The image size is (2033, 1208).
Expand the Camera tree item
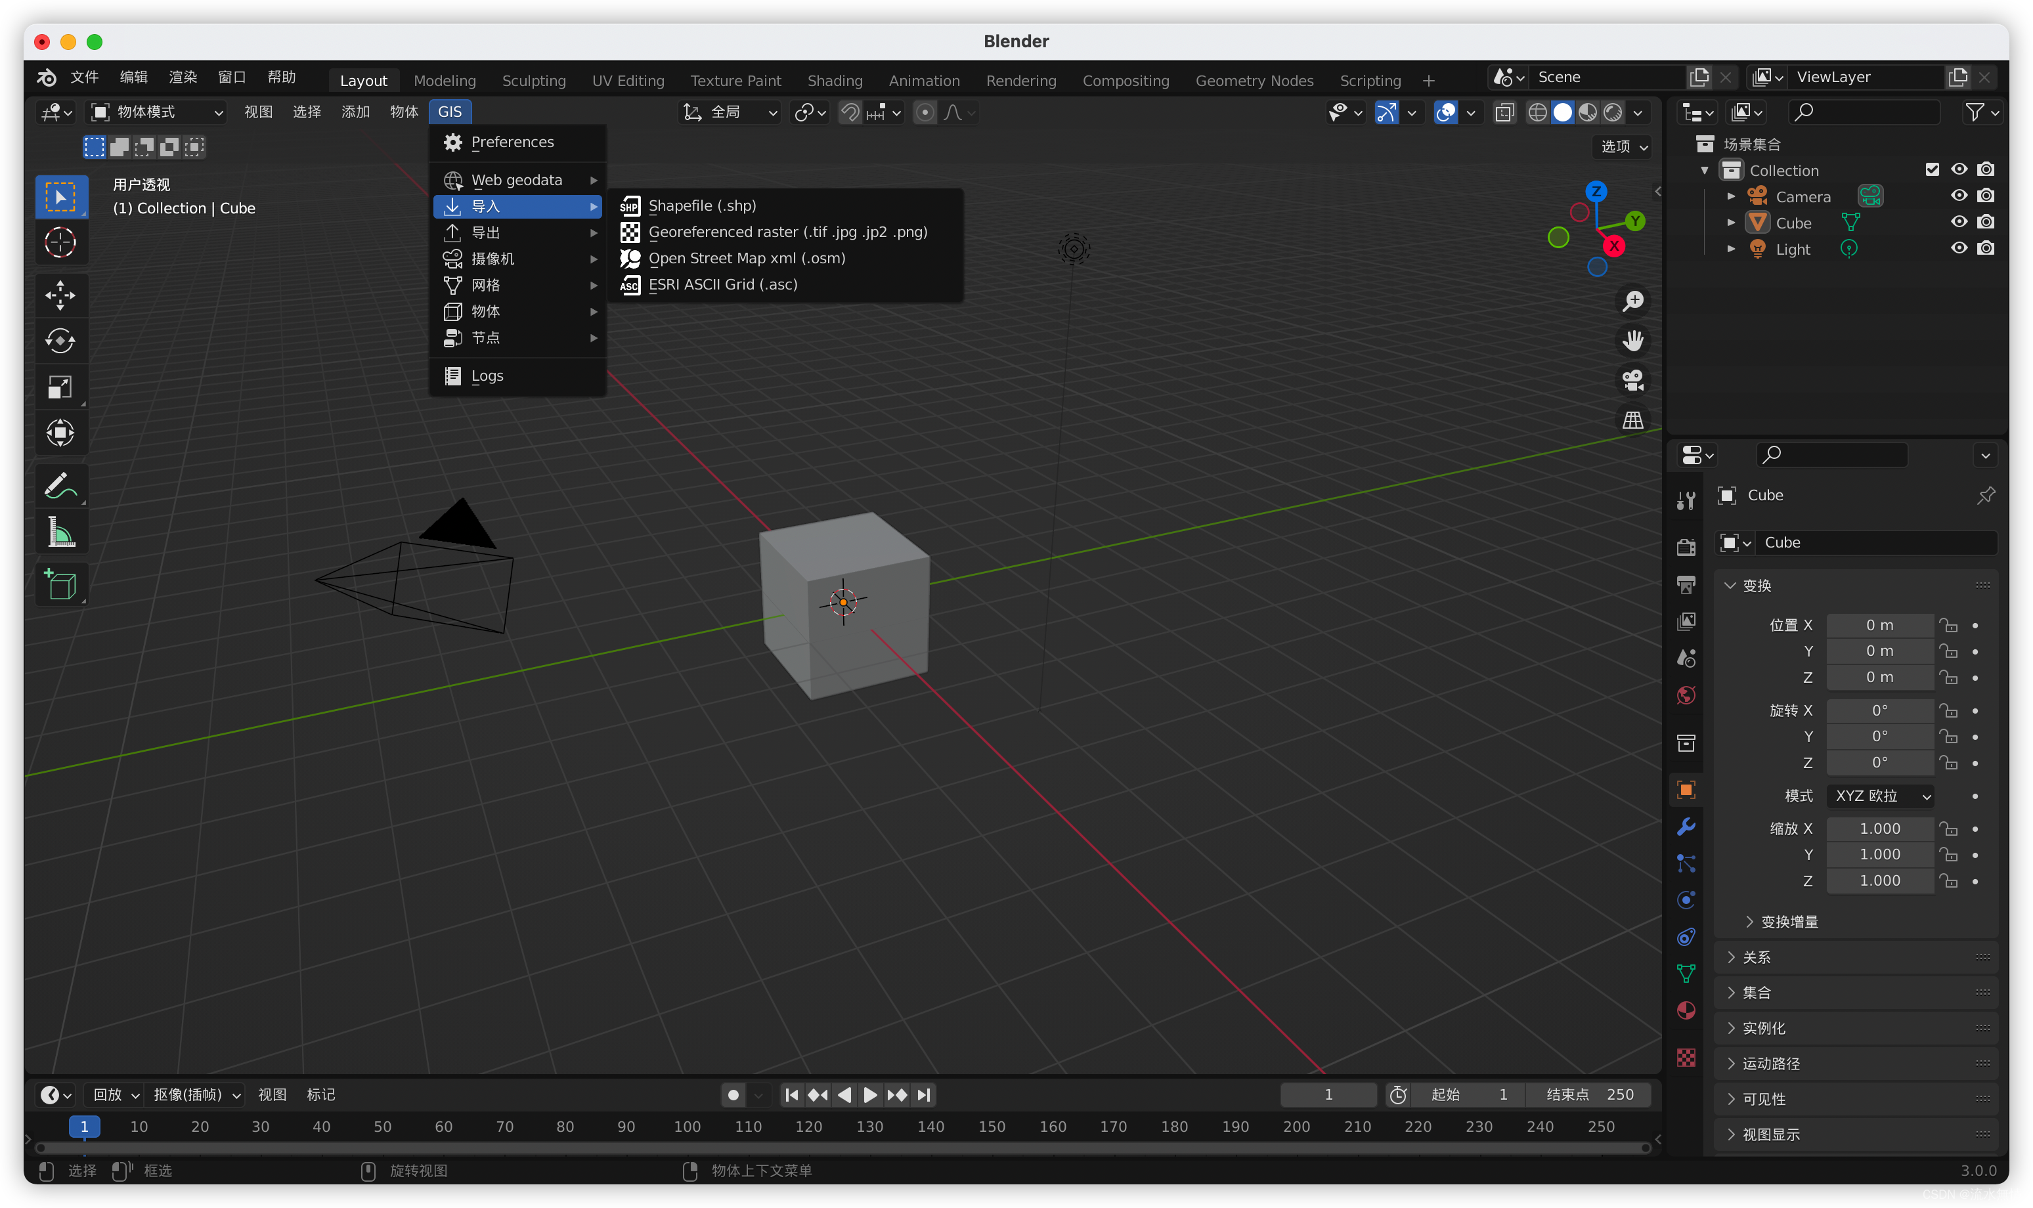1731,196
